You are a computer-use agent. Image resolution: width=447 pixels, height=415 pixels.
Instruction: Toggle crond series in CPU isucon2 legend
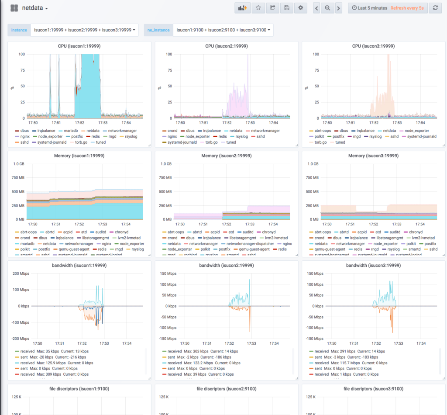(x=172, y=131)
